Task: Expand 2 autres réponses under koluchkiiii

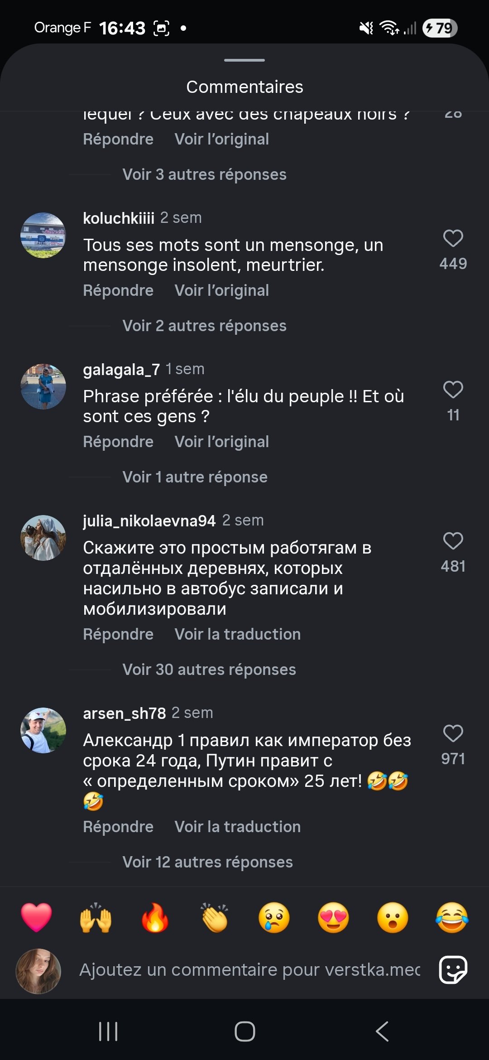Action: coord(204,326)
